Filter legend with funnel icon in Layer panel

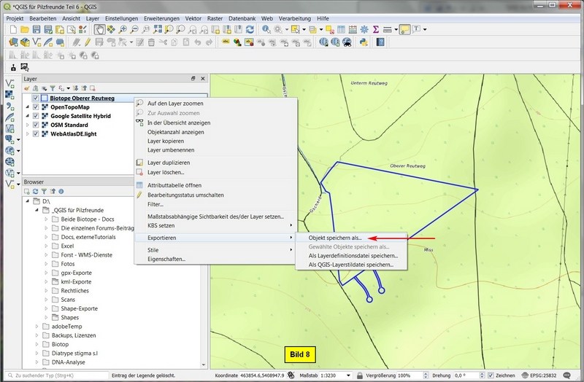click(53, 88)
